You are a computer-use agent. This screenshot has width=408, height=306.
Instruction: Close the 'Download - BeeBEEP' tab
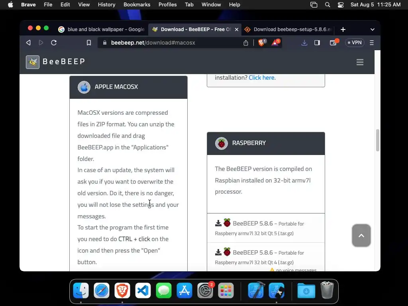click(x=237, y=29)
